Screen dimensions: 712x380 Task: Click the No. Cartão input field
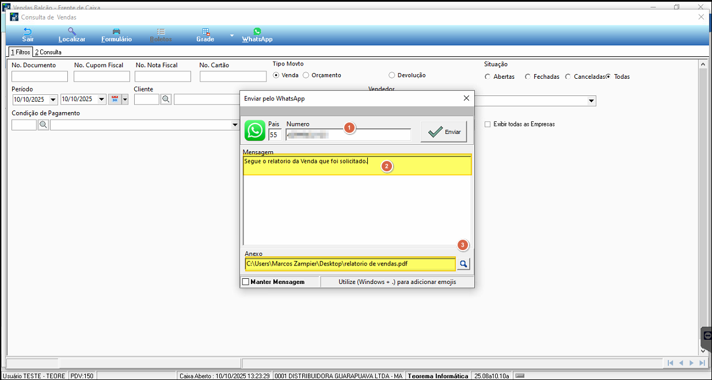(233, 76)
